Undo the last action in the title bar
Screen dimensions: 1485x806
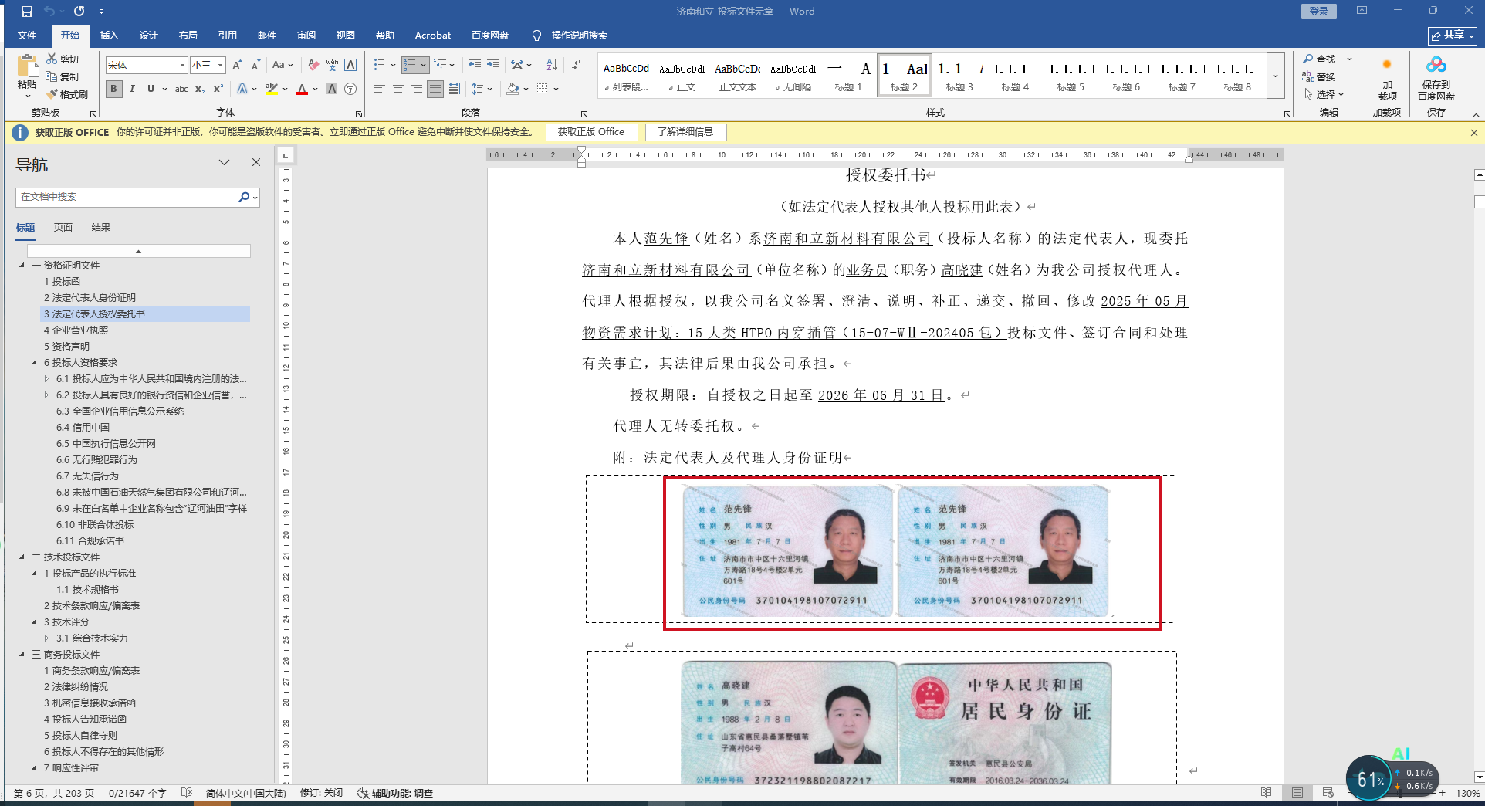click(x=50, y=12)
